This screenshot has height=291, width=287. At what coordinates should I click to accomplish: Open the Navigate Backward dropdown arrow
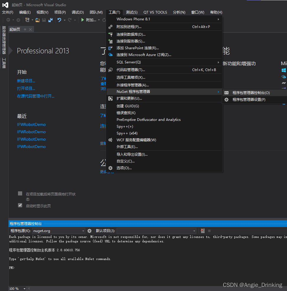(13, 20)
